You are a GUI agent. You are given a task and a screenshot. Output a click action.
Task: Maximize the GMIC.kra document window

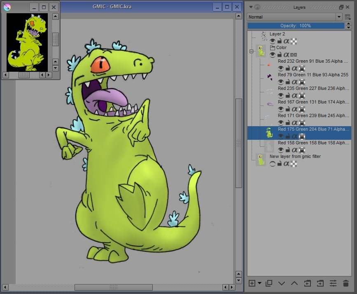coord(227,7)
